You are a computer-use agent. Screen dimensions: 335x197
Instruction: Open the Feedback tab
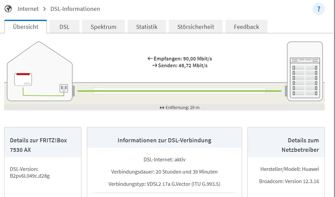[246, 27]
